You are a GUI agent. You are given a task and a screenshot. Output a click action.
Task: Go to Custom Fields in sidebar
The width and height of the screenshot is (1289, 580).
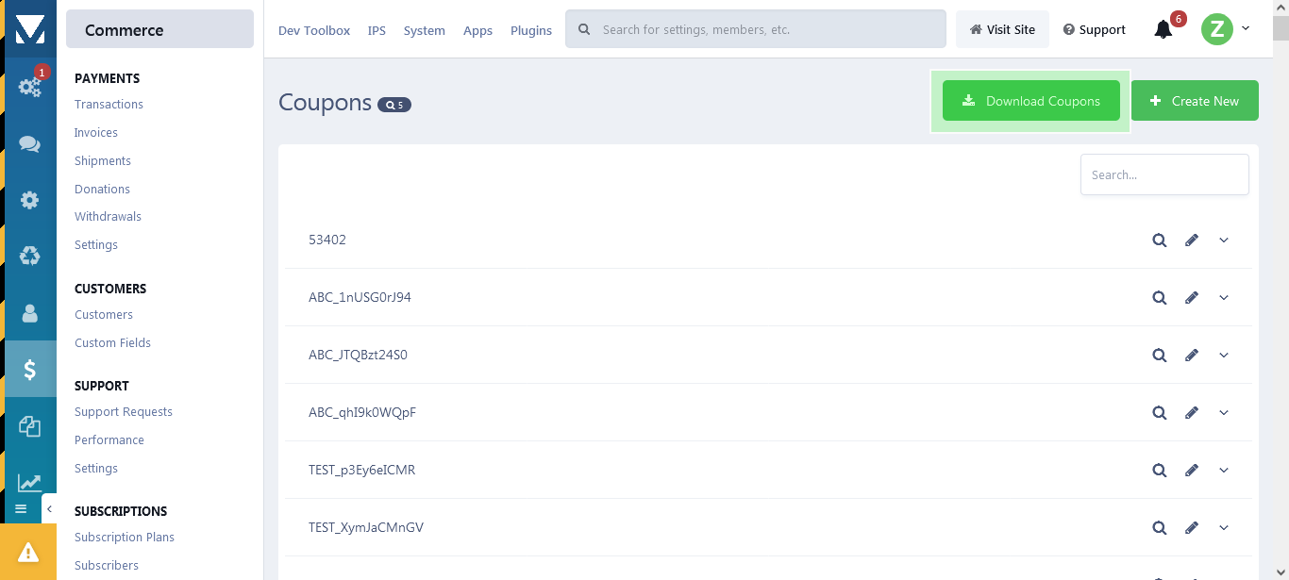(112, 342)
